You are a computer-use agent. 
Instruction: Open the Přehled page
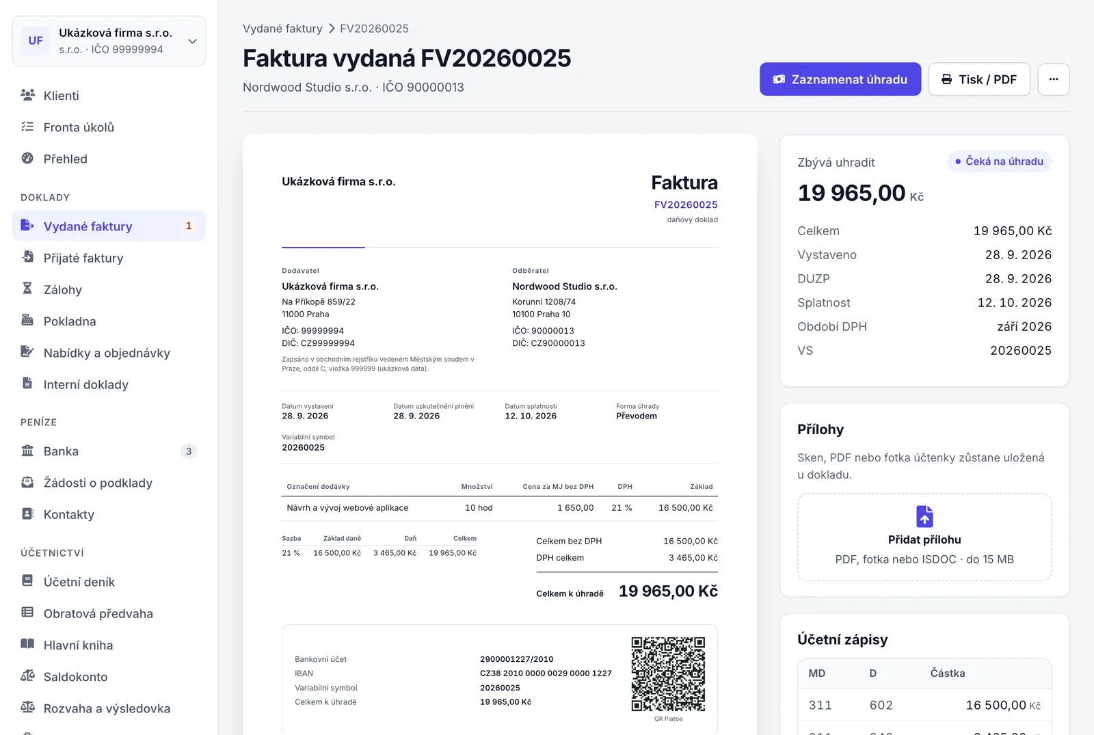pos(109,159)
